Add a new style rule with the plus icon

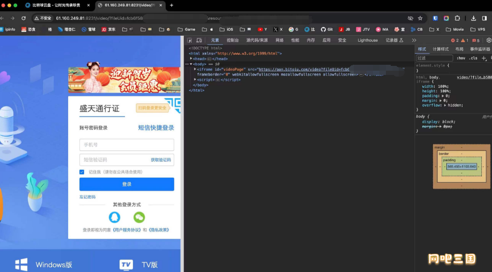[x=484, y=58]
